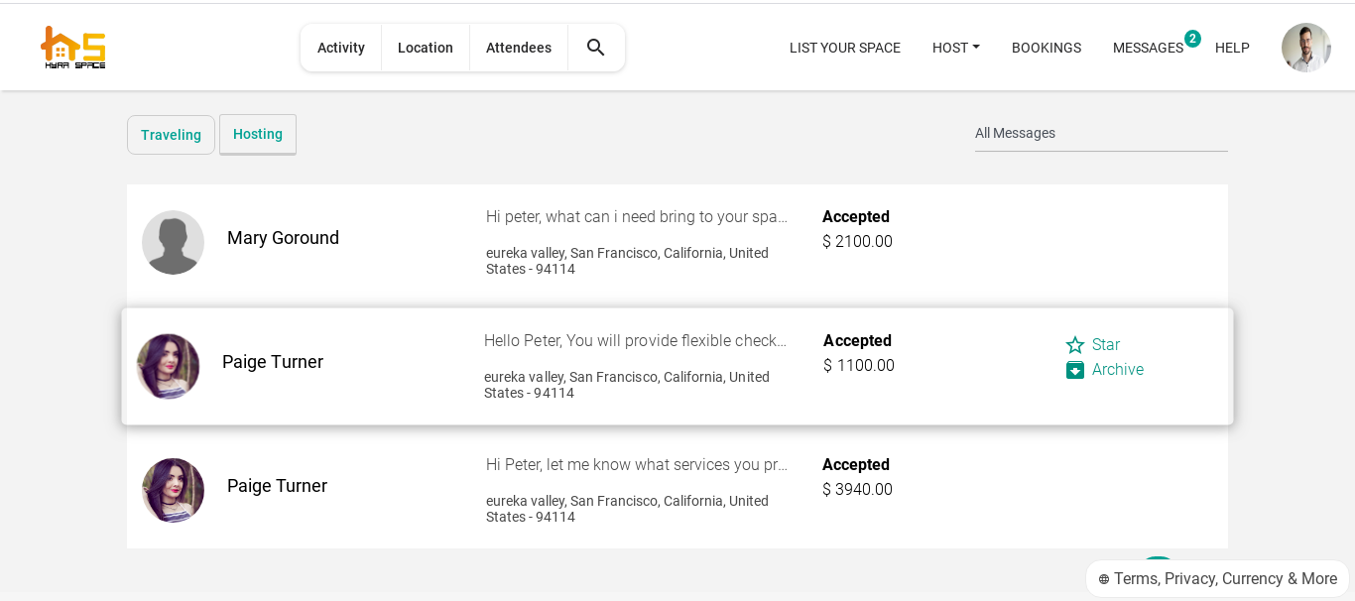This screenshot has height=601, width=1355.
Task: Click the search magnifier icon
Action: (596, 48)
